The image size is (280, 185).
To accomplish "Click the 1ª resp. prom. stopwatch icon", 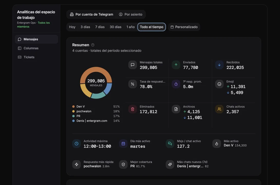I will [x=176, y=84].
